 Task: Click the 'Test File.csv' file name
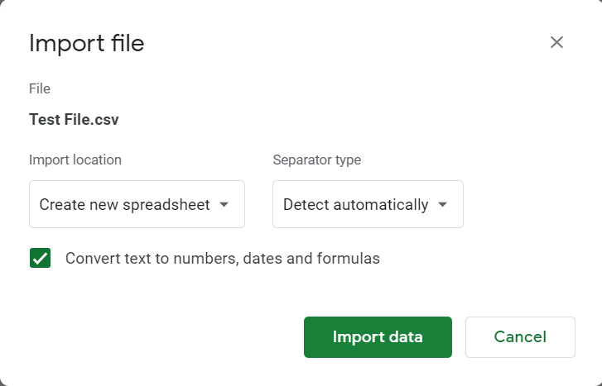pyautogui.click(x=74, y=119)
